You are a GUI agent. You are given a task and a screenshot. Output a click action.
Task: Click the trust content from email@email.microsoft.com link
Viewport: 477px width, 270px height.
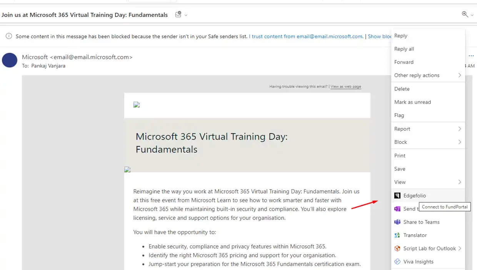coord(306,37)
